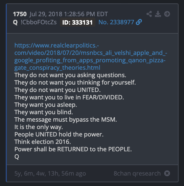Click the line 'They want you asleep.'
Image resolution: width=184 pixels, height=186 pixels.
click(46, 105)
